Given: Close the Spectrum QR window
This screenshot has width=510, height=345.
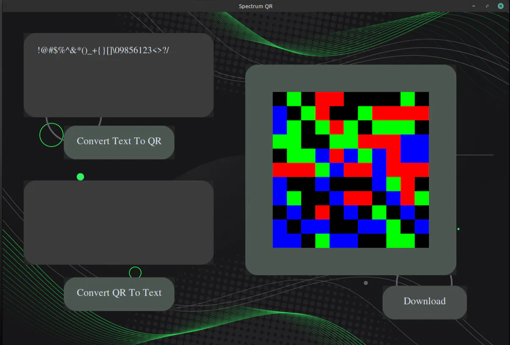Looking at the screenshot, I should (501, 6).
